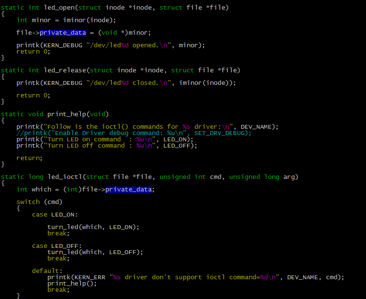
Task: Click highlighted private_data in the which declaration
Action: click(129, 190)
